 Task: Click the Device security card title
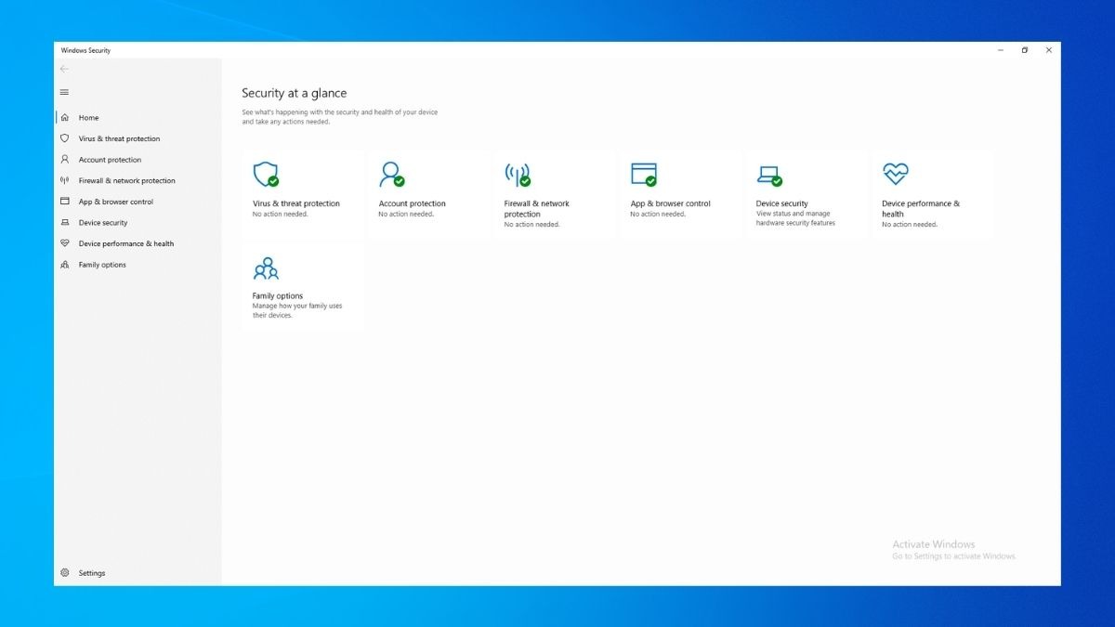pyautogui.click(x=782, y=203)
